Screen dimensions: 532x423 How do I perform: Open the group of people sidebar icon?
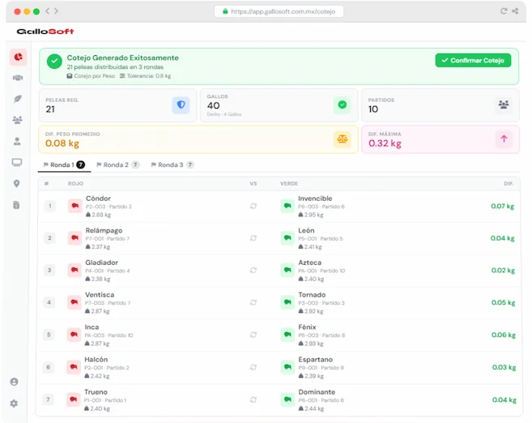(x=17, y=120)
